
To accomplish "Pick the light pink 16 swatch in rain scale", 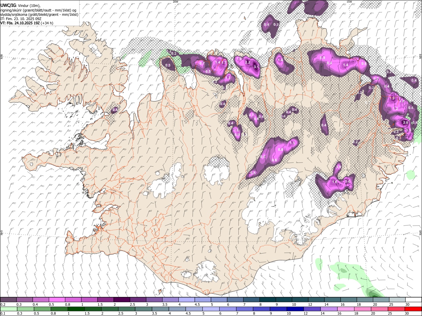I will (x=346, y=309).
